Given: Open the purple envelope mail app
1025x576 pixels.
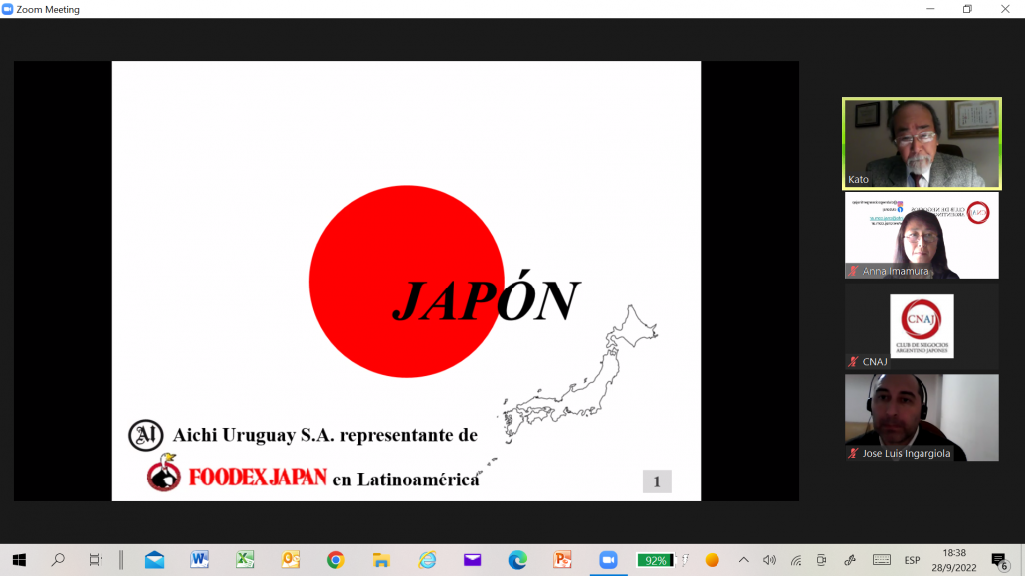Looking at the screenshot, I should coord(472,560).
